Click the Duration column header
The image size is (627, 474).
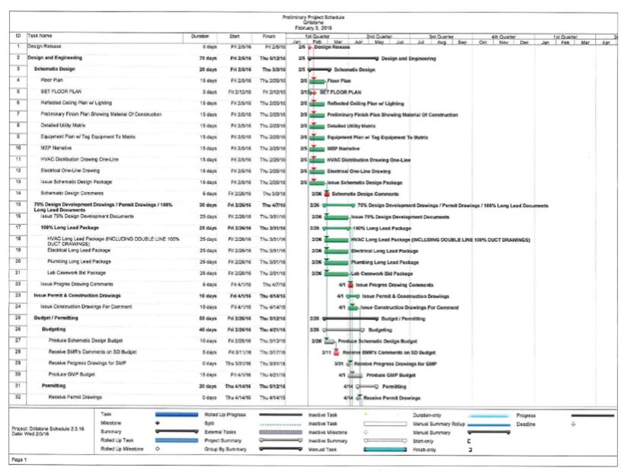(200, 36)
